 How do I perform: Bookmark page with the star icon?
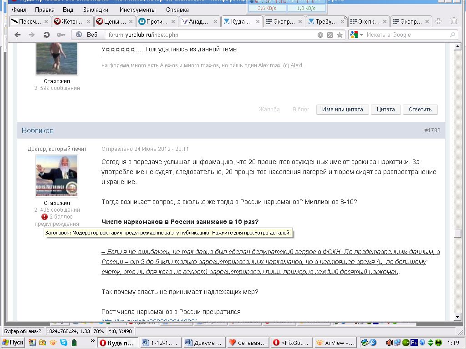339,35
